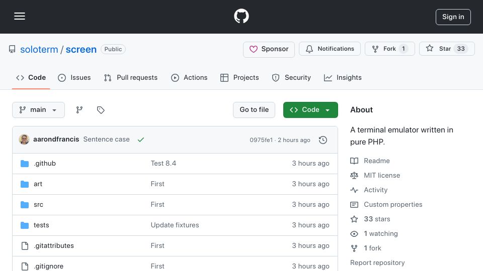Show commit check status green checkmark
Image resolution: width=483 pixels, height=271 pixels.
(x=141, y=140)
